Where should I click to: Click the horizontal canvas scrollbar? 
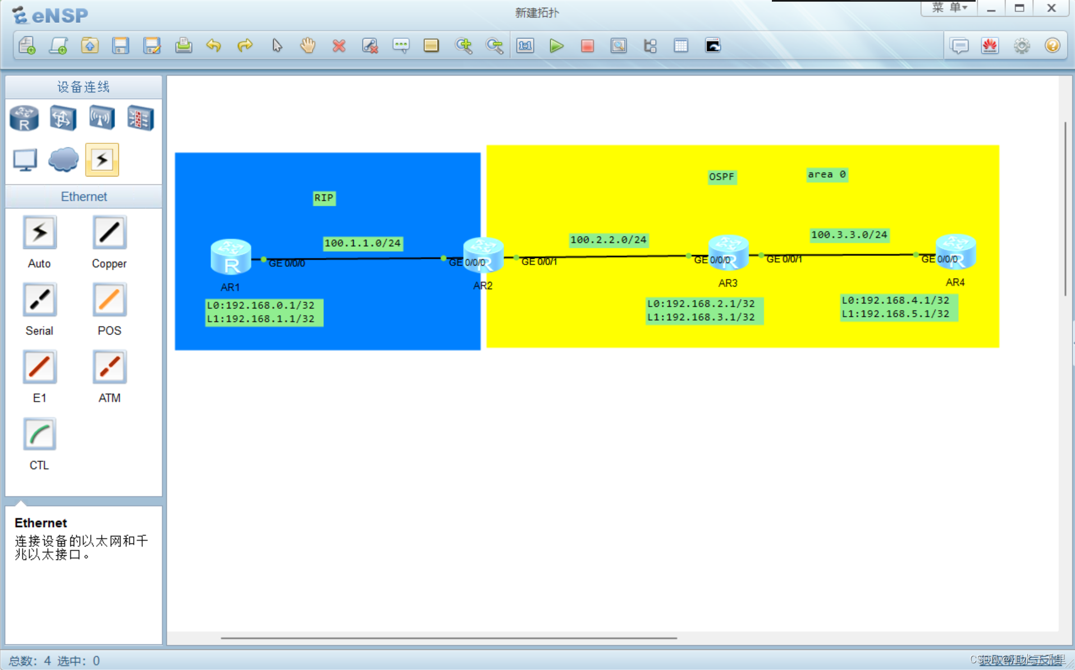tap(449, 638)
